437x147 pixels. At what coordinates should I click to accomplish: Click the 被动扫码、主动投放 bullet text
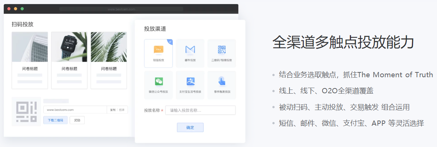[x=344, y=107]
